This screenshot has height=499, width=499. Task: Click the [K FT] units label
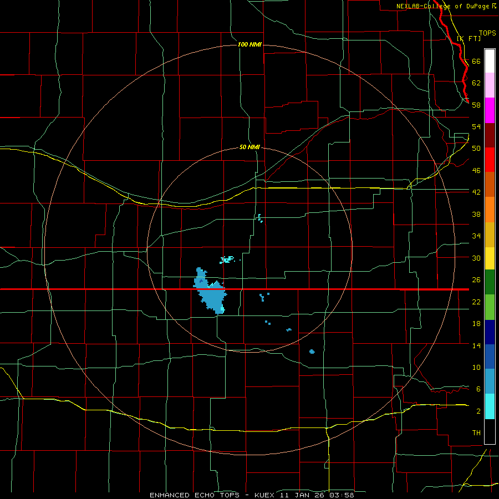(469, 38)
